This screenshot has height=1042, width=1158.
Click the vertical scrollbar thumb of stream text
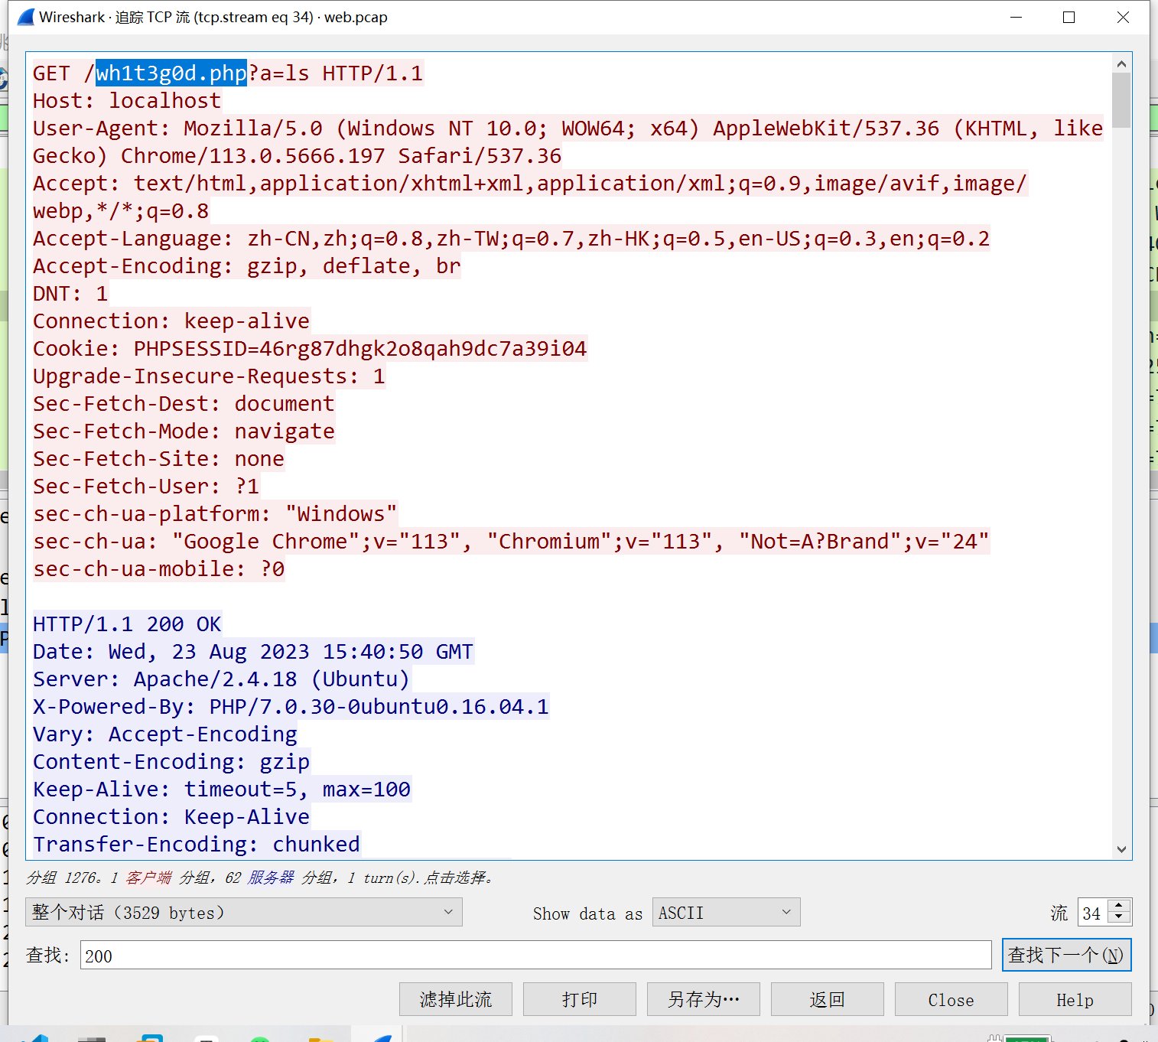click(x=1121, y=100)
